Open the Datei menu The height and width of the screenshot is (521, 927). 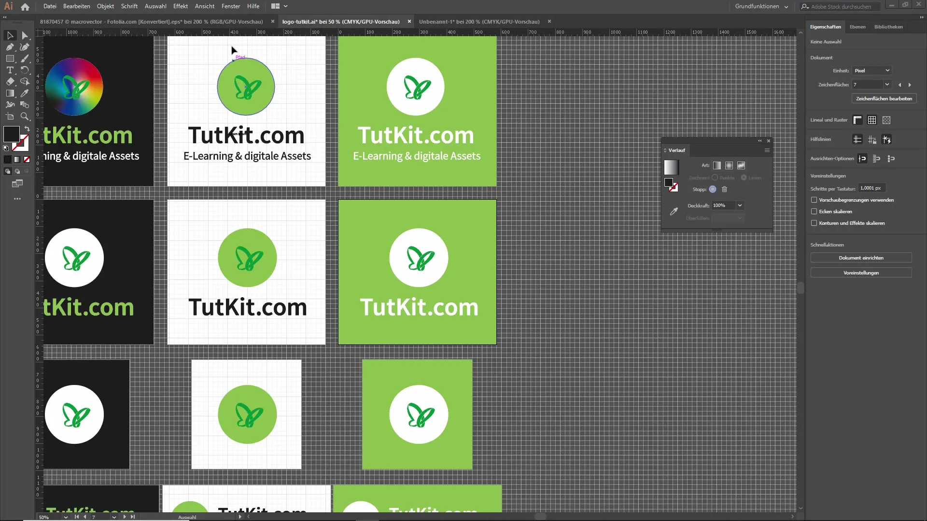click(50, 6)
